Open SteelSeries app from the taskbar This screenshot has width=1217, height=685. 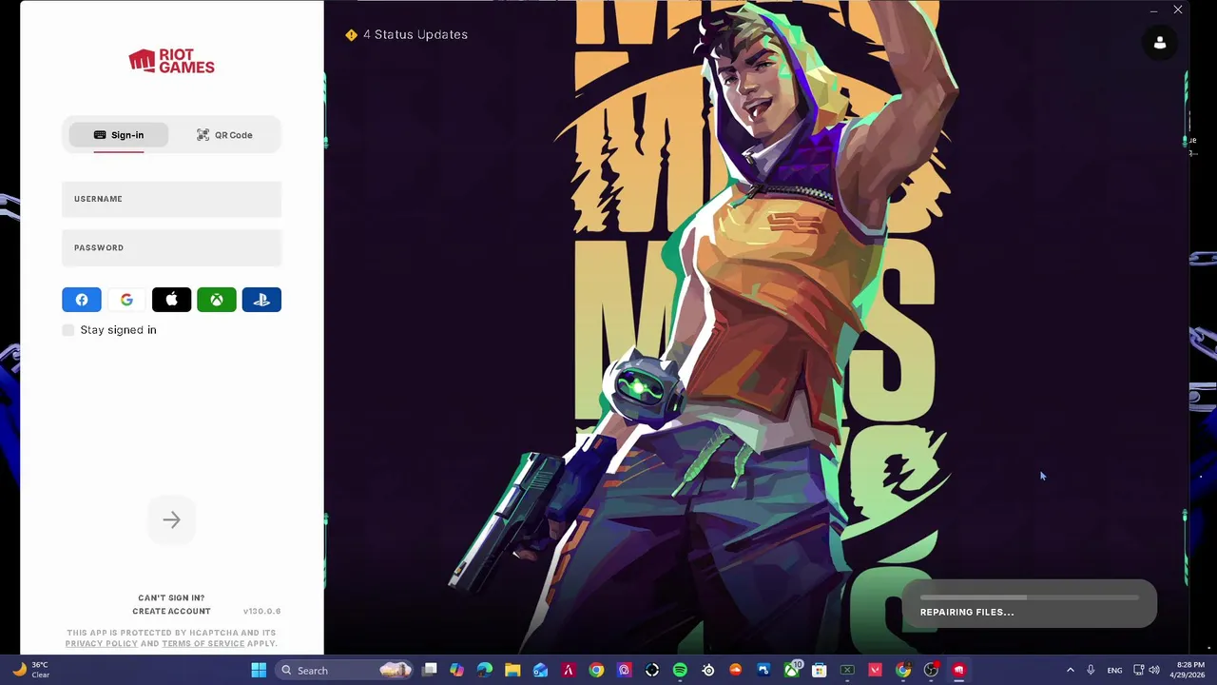pos(708,670)
